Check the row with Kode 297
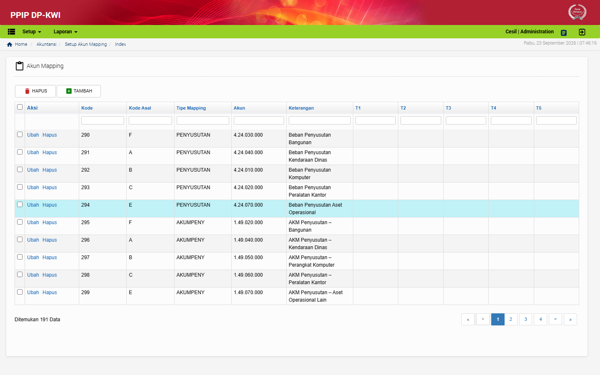Image resolution: width=600 pixels, height=375 pixels. coord(20,257)
